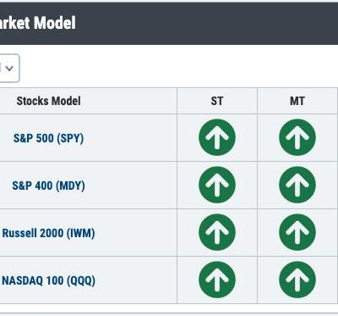Click the dropdown chevron arrow
338x316 pixels.
tap(9, 69)
